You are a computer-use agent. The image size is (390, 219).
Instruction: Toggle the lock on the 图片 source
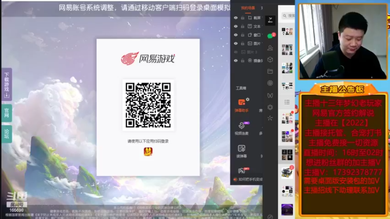pyautogui.click(x=242, y=43)
